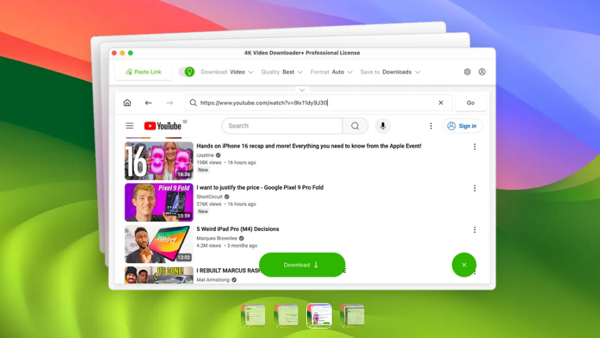
Task: Navigate forward with the right arrow
Action: click(170, 103)
